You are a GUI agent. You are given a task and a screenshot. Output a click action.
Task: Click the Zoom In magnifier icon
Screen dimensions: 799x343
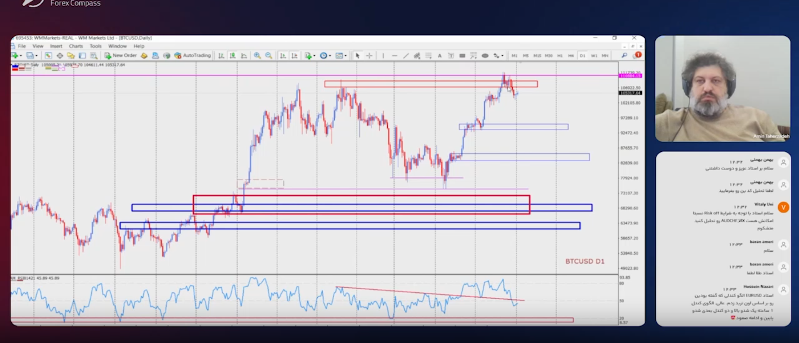[257, 56]
